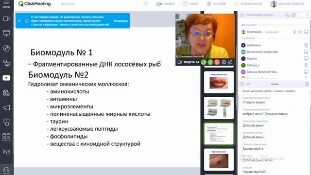Click chat message 'Здравствуйте'
This screenshot has height=175, width=311.
point(253,149)
